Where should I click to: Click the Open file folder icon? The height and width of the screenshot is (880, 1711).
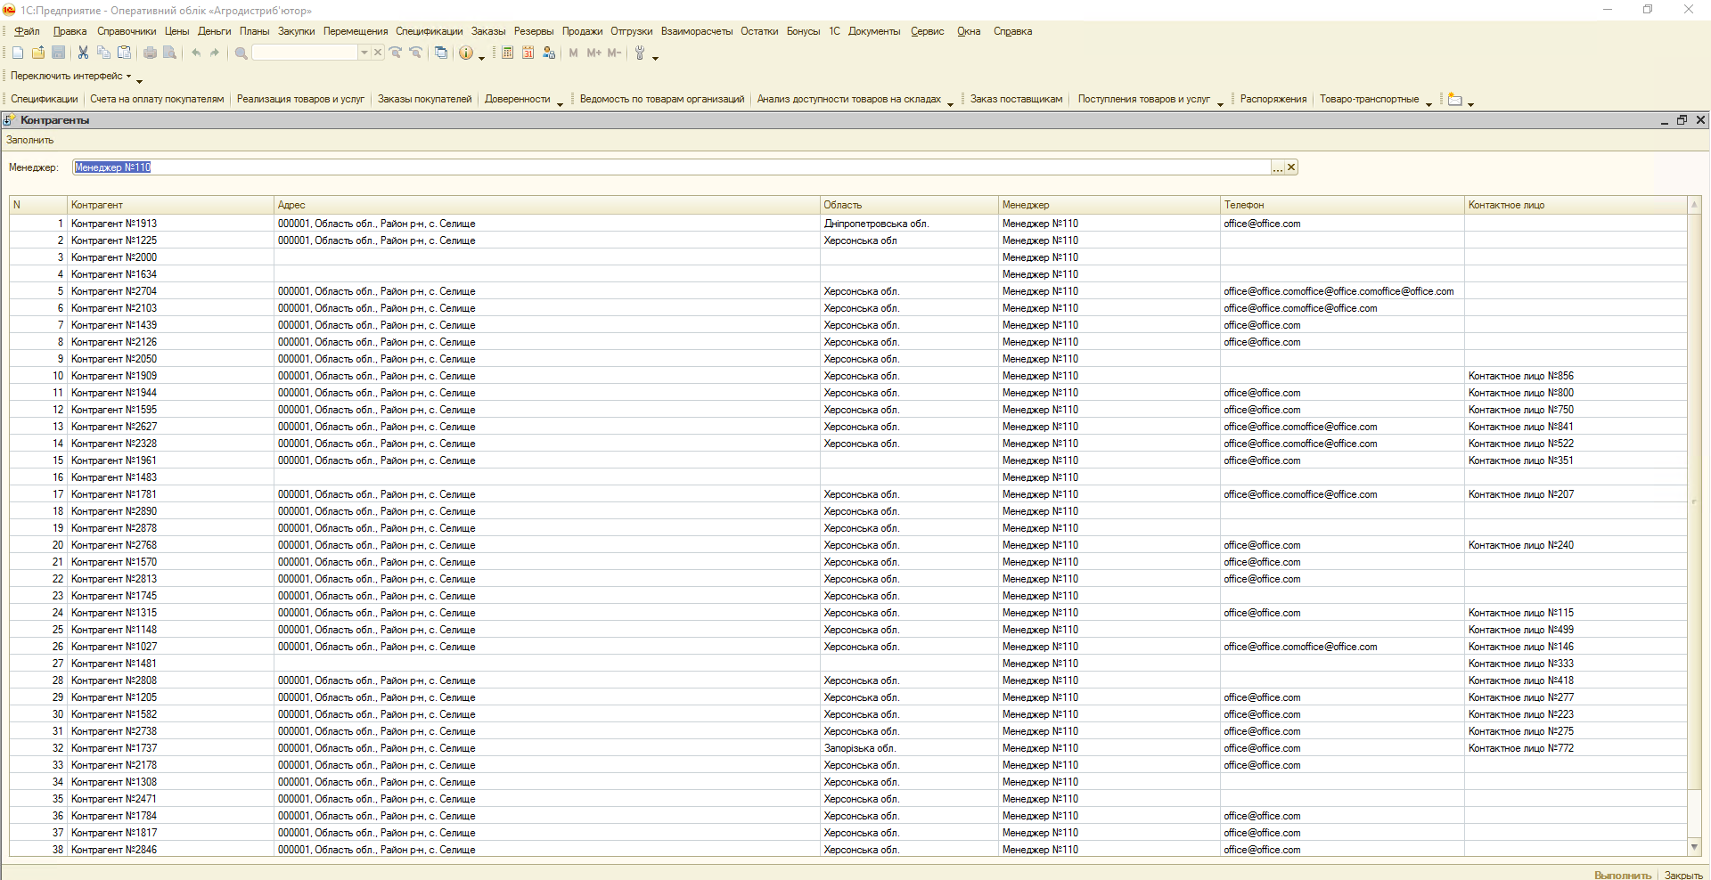(x=38, y=53)
